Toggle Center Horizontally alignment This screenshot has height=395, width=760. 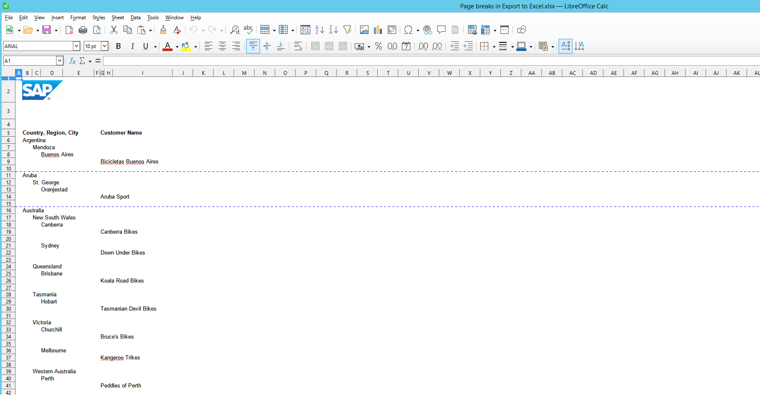coord(222,46)
